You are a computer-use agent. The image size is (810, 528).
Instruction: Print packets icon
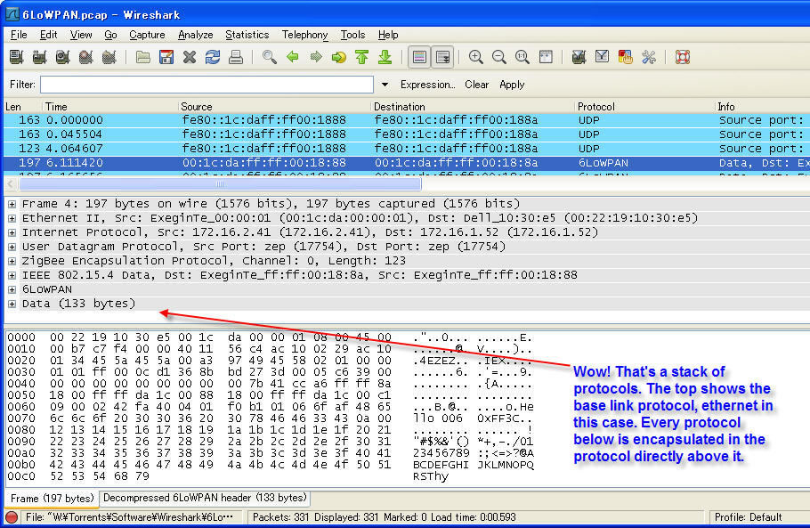236,57
